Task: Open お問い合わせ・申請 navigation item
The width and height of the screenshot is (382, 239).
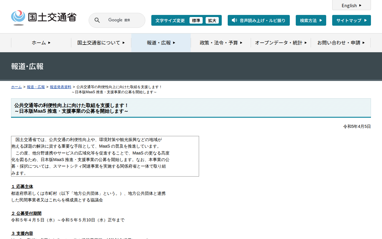Action: (x=341, y=43)
